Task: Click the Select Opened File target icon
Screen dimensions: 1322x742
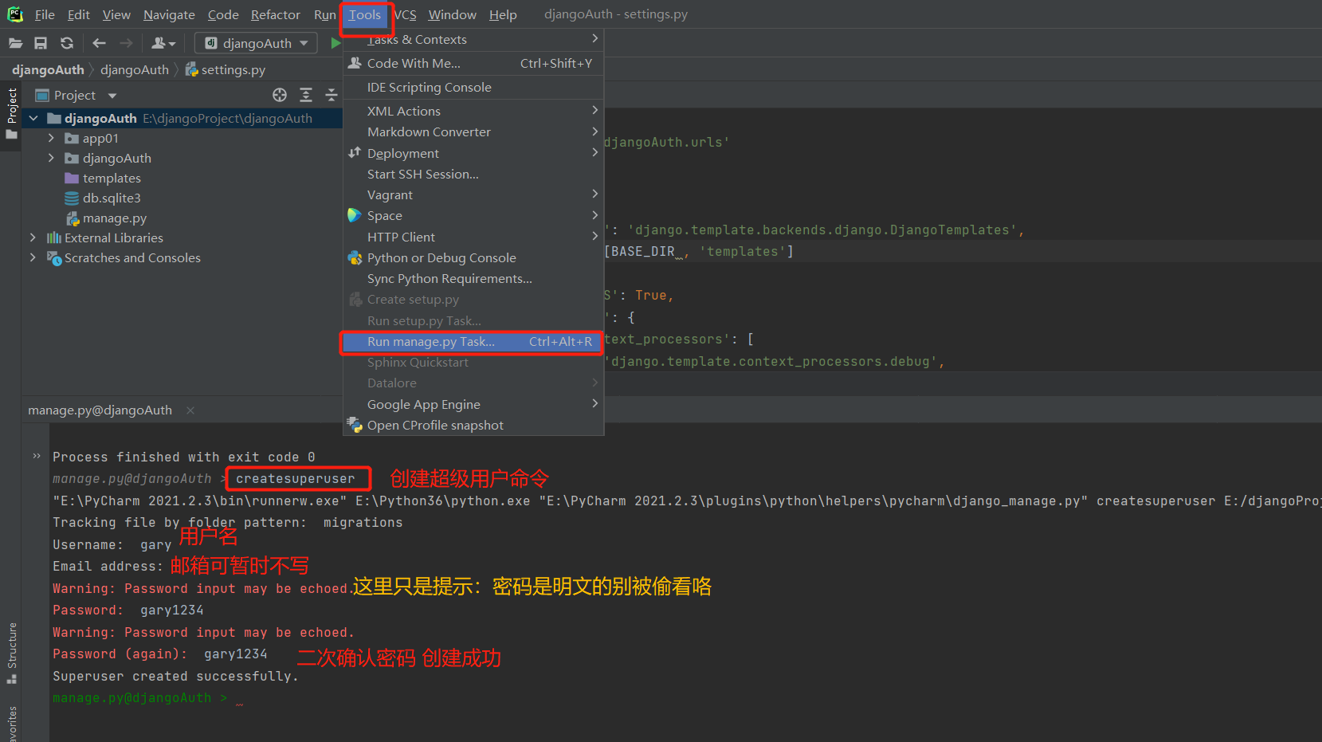Action: point(280,95)
